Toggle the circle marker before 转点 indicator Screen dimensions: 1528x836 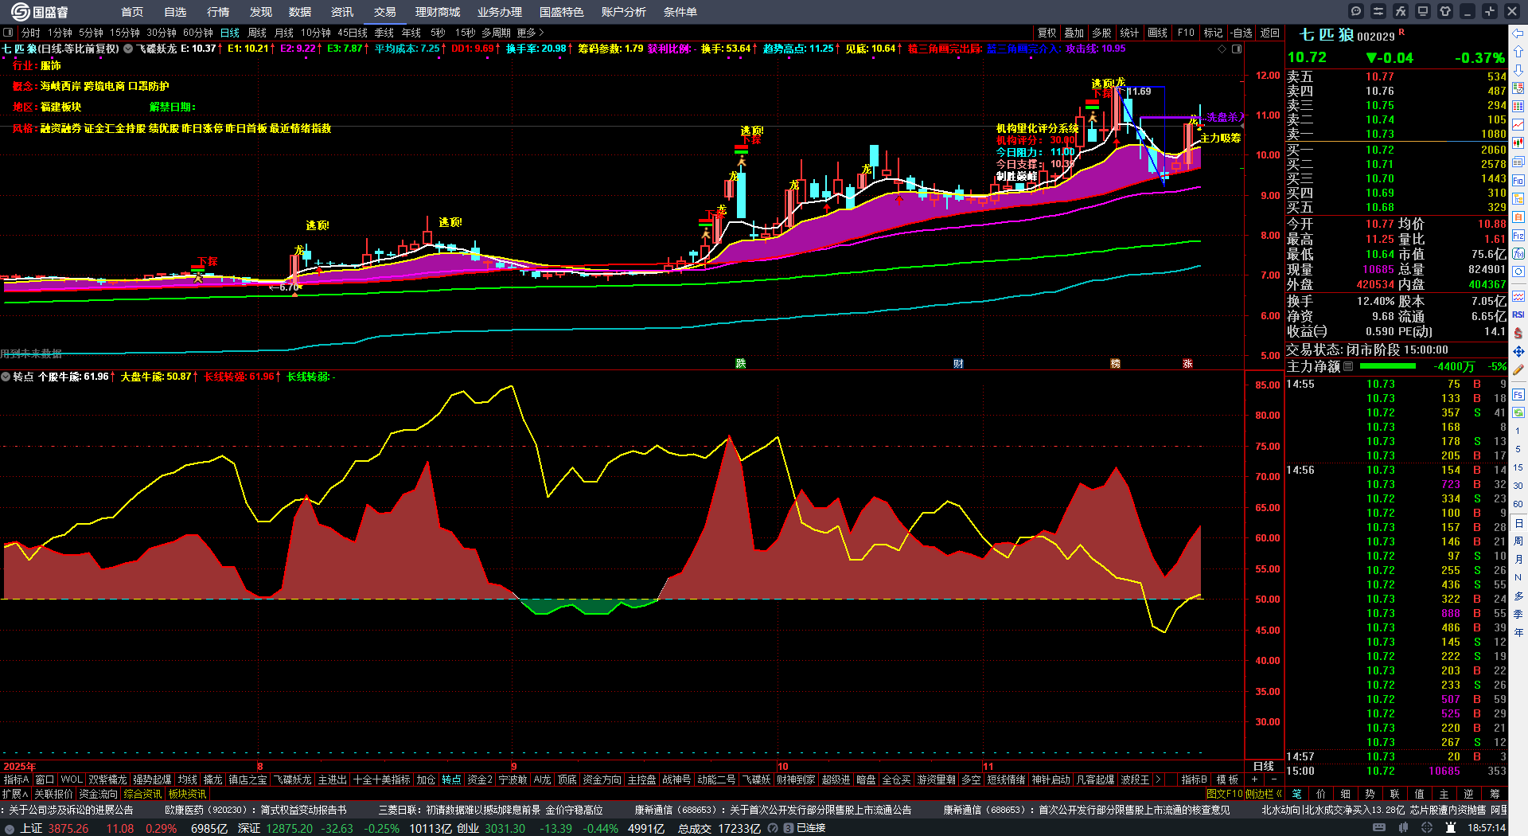6,377
